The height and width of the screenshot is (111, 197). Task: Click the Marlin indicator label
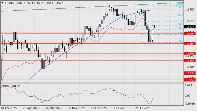[x=10, y=86]
